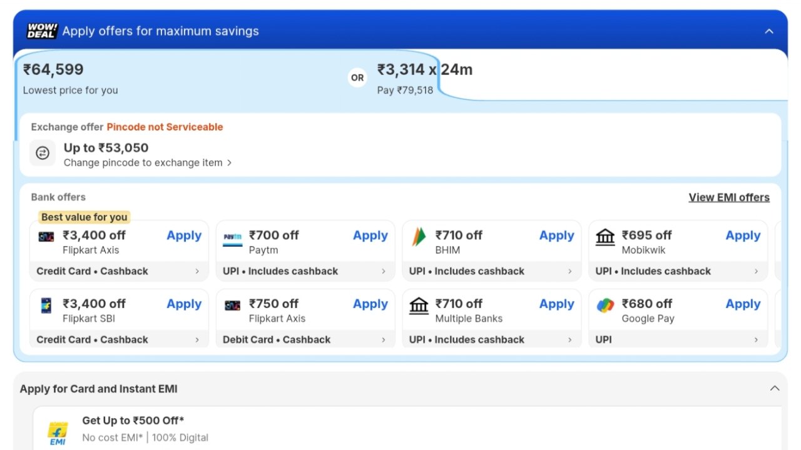801x450 pixels.
Task: Apply the ₹680 Google Pay offer
Action: (743, 304)
